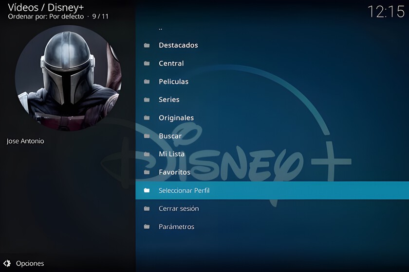Viewport: 409px width, 272px height.
Task: Click the folder icon beside Central
Action: pyautogui.click(x=147, y=63)
